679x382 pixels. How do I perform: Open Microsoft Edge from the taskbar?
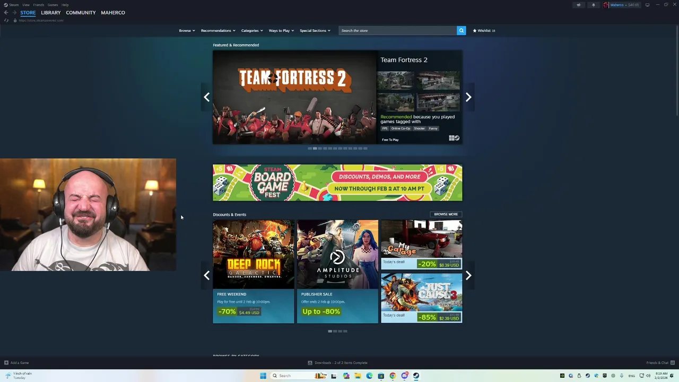[x=369, y=376]
